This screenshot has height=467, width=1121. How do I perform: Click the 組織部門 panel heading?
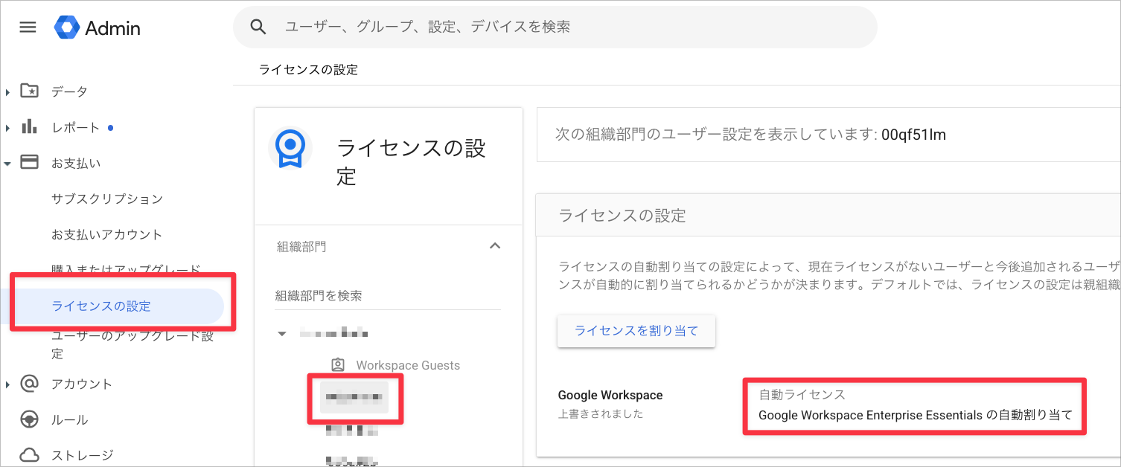coord(301,247)
